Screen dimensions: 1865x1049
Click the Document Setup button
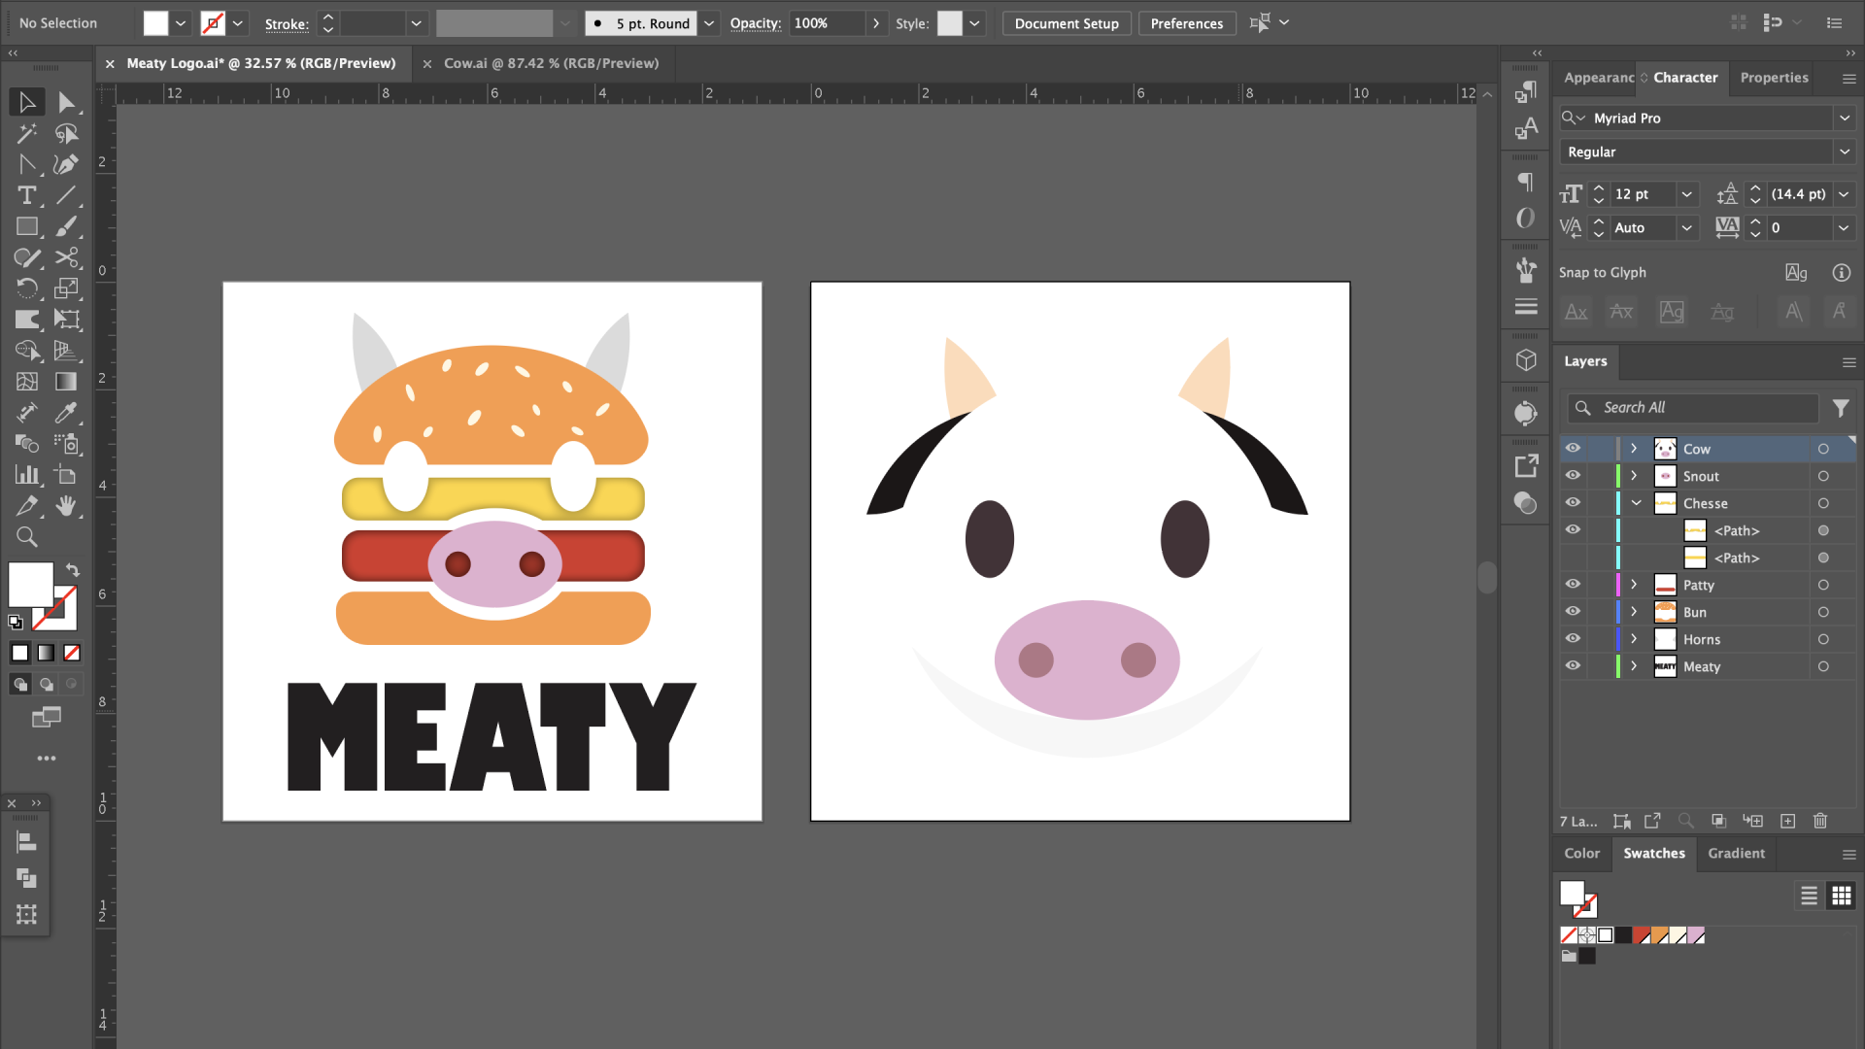(x=1067, y=23)
